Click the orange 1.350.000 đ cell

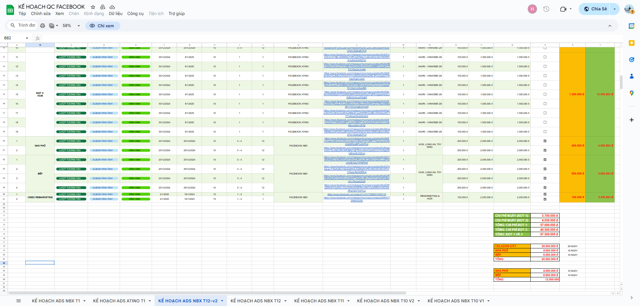click(x=572, y=94)
